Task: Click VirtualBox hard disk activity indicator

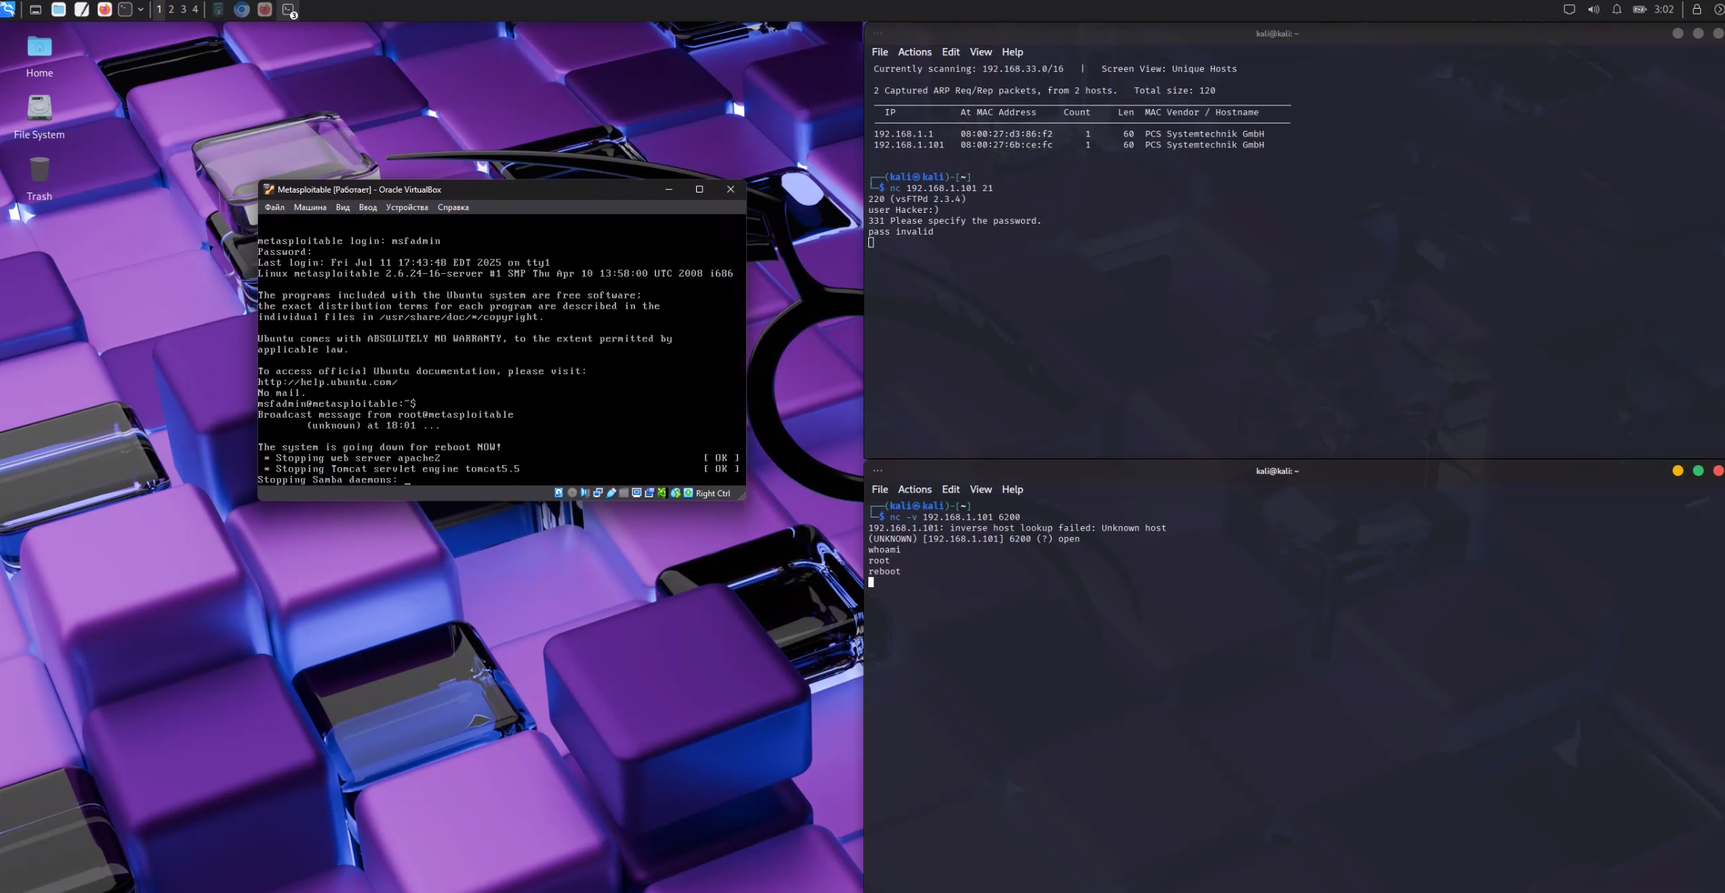Action: [x=559, y=493]
